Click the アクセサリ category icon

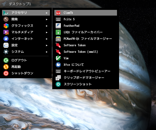(6, 13)
